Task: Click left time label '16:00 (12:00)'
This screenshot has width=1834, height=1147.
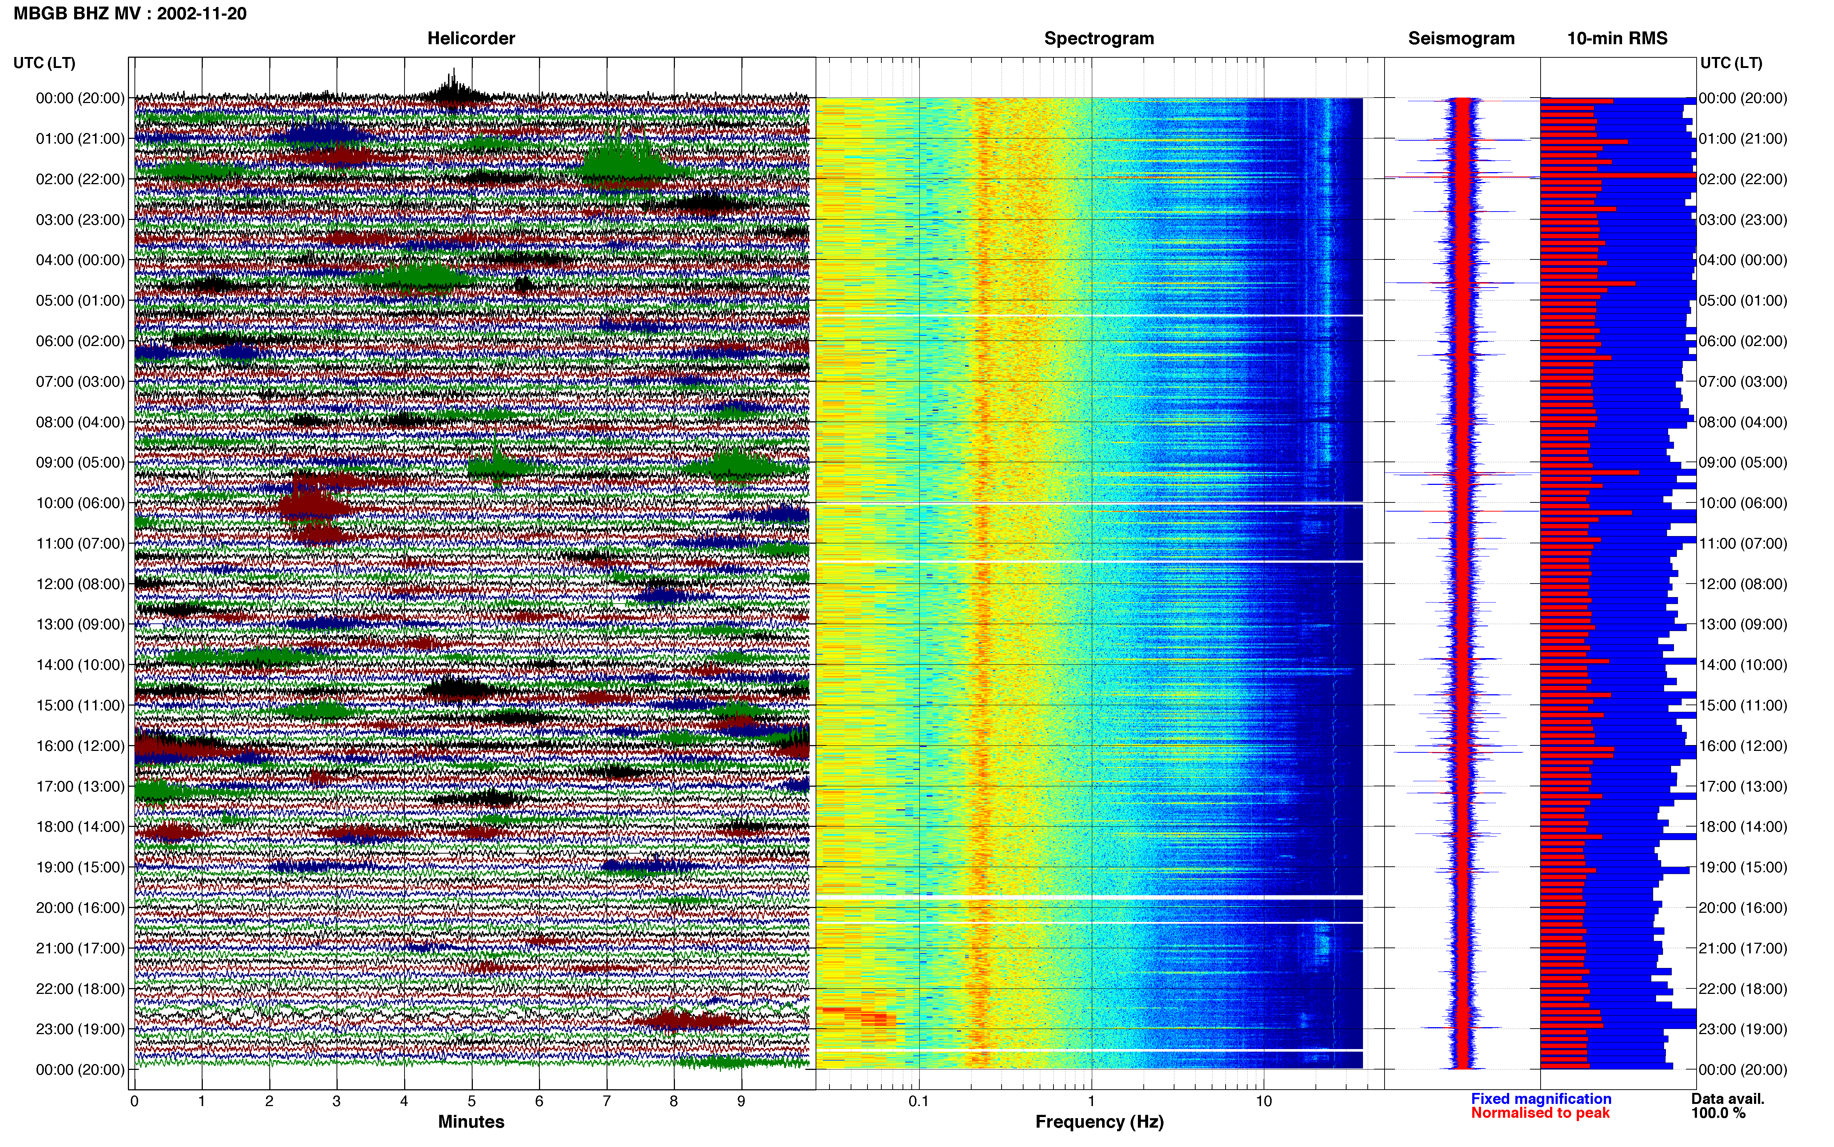Action: tap(80, 746)
